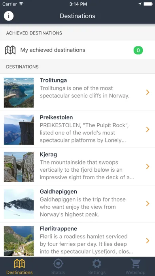Open My achieved destinations row
The image size is (155, 276).
coord(77,50)
